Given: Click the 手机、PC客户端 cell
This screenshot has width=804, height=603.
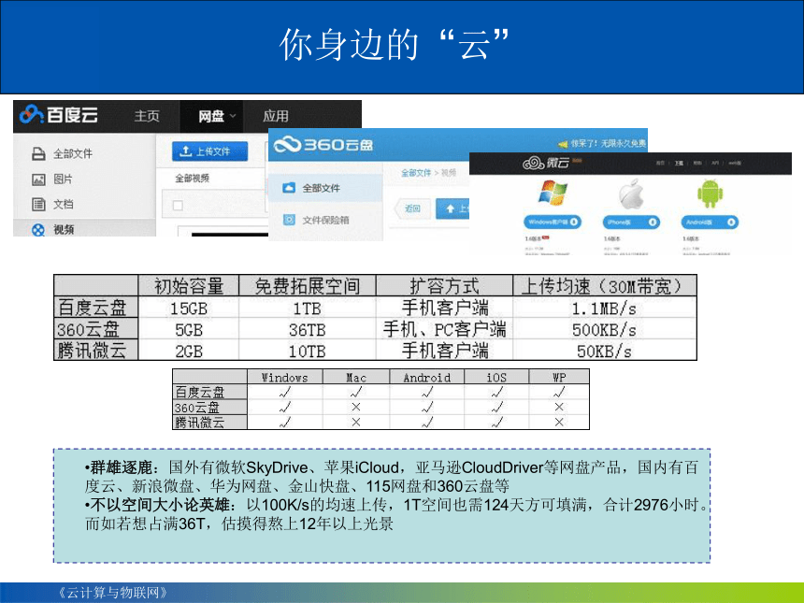Looking at the screenshot, I should click(444, 329).
